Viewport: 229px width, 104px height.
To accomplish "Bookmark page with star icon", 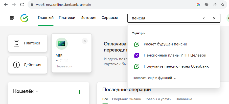I will click(223, 5).
